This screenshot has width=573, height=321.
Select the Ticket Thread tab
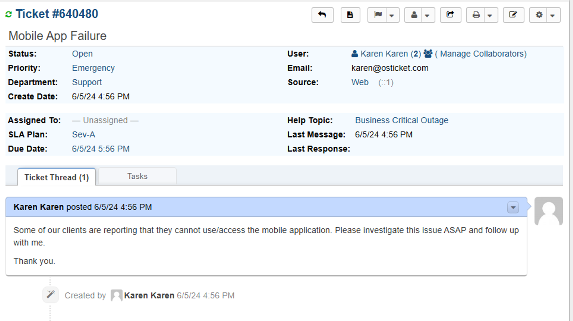coord(56,177)
